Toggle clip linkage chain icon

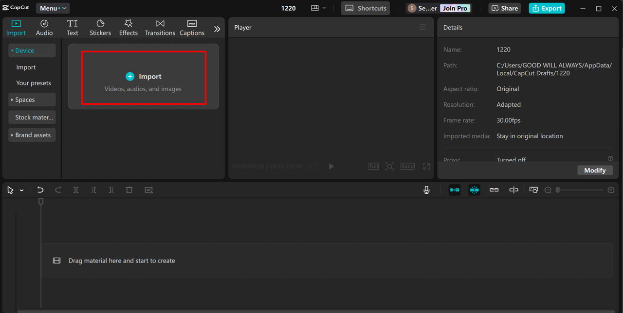(494, 190)
